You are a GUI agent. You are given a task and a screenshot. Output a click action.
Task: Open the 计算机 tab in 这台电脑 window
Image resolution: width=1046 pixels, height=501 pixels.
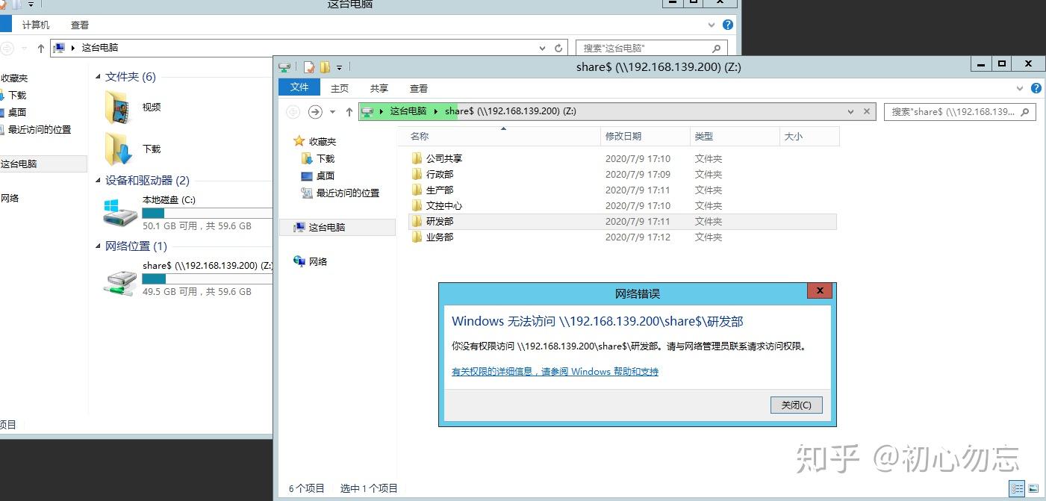tap(36, 25)
